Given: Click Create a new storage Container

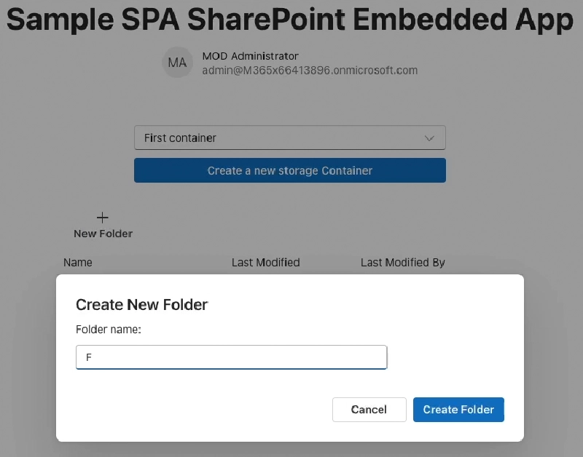Looking at the screenshot, I should click(289, 170).
